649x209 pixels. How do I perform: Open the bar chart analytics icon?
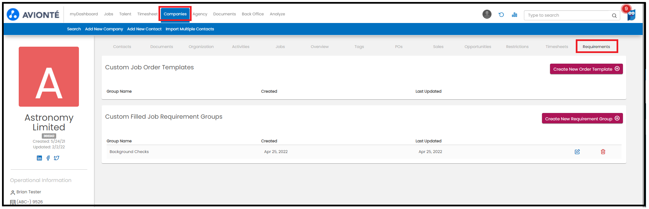coord(514,15)
